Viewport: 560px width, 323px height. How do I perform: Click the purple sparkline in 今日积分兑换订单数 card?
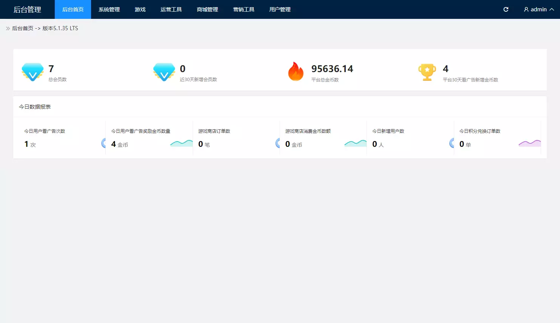pos(530,143)
